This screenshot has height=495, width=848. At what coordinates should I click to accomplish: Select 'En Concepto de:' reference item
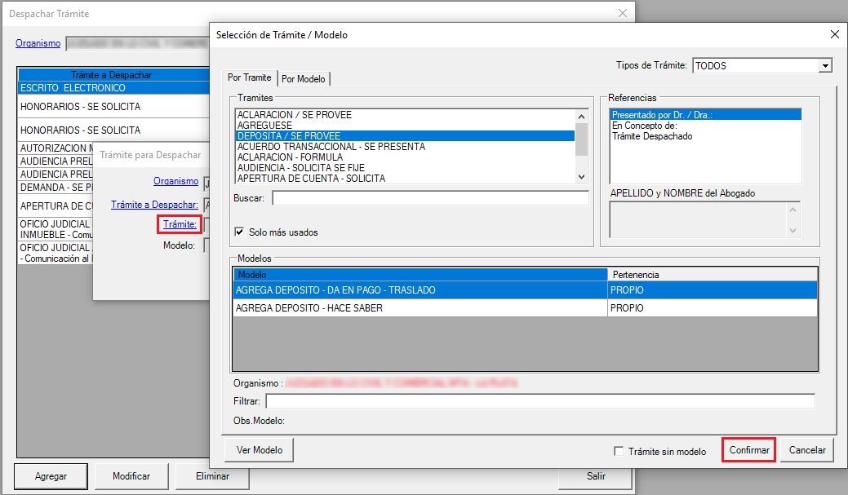(644, 126)
